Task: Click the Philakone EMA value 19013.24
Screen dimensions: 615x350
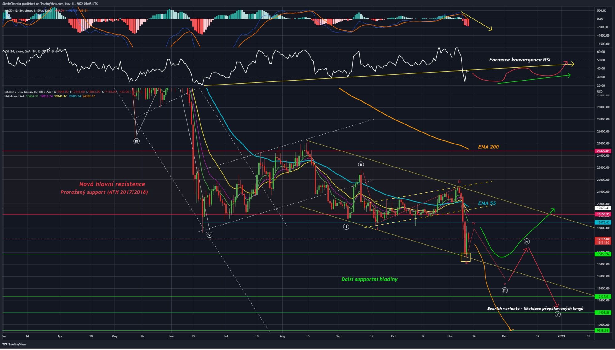Action: coord(46,96)
